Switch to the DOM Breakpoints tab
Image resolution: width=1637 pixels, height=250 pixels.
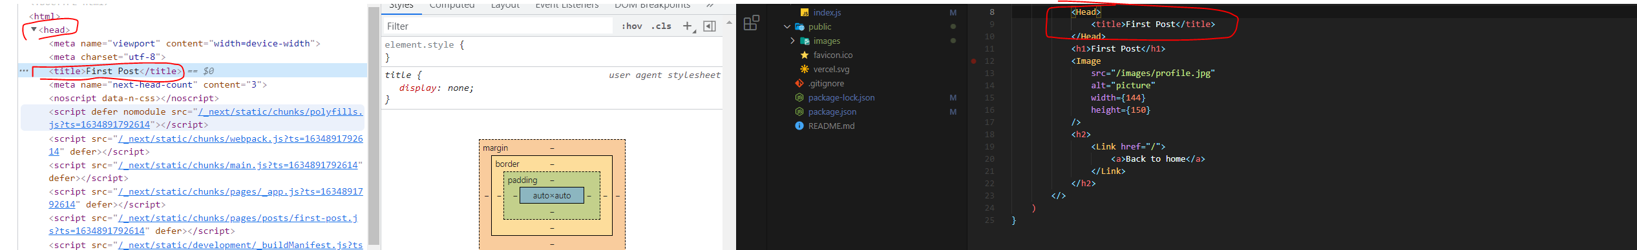652,5
